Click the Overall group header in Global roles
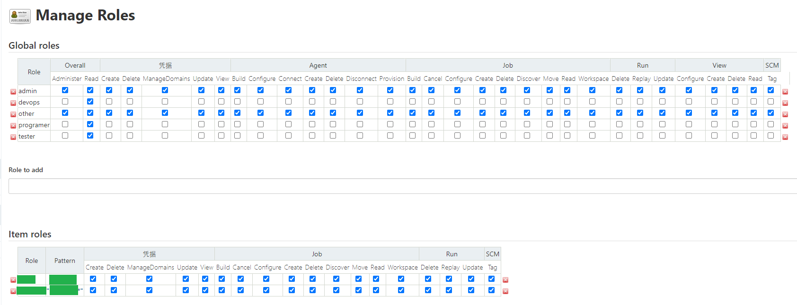The height and width of the screenshot is (305, 797). (75, 65)
